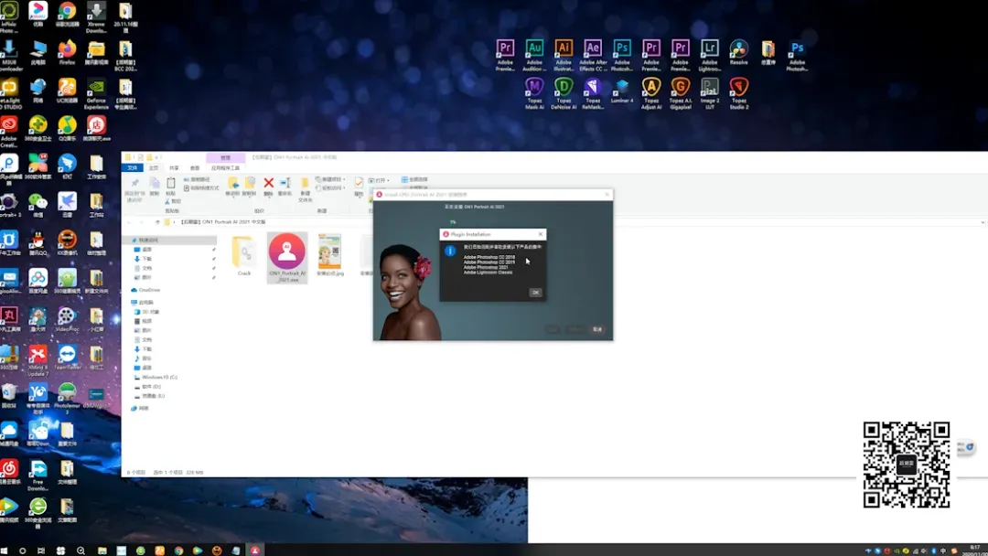Screen dimensions: 988x556
Task: Click the cancel button in ON1 installer
Action: [x=597, y=329]
